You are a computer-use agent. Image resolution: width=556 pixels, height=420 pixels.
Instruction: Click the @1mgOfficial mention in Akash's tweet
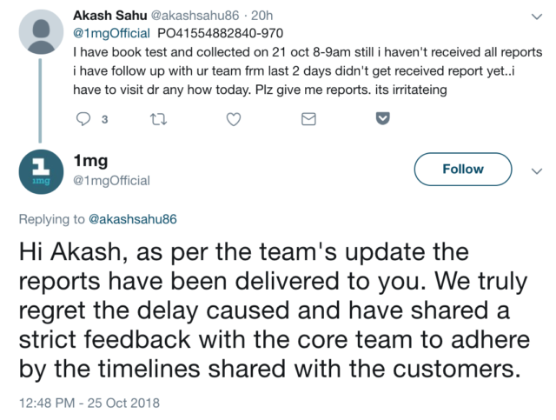[x=110, y=33]
